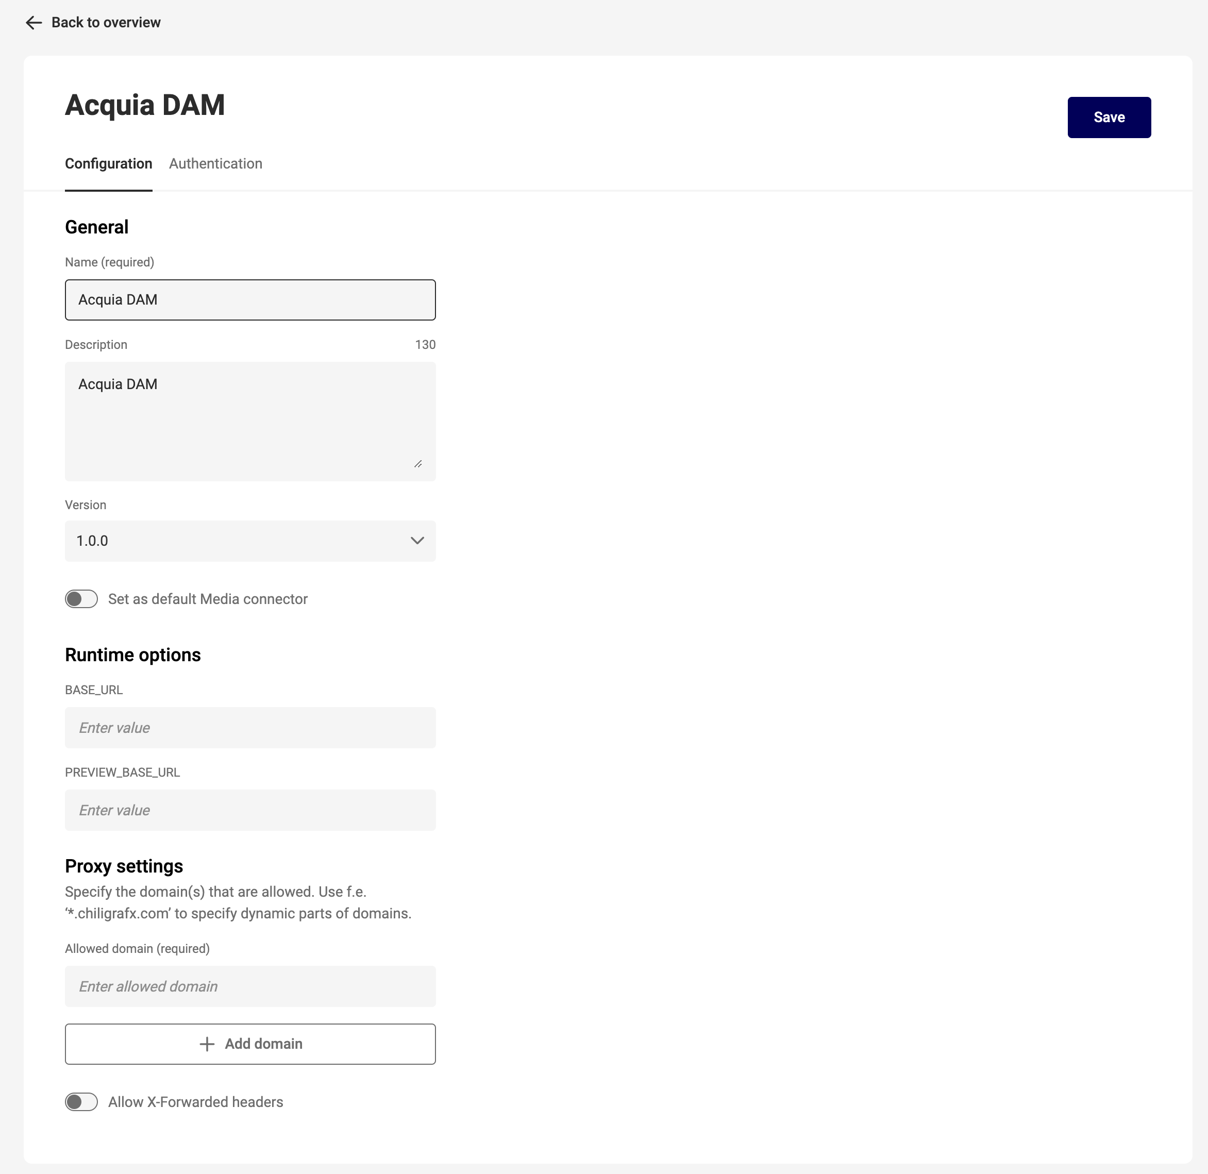Click the 'General' section heading
Viewport: 1208px width, 1174px height.
pyautogui.click(x=97, y=227)
